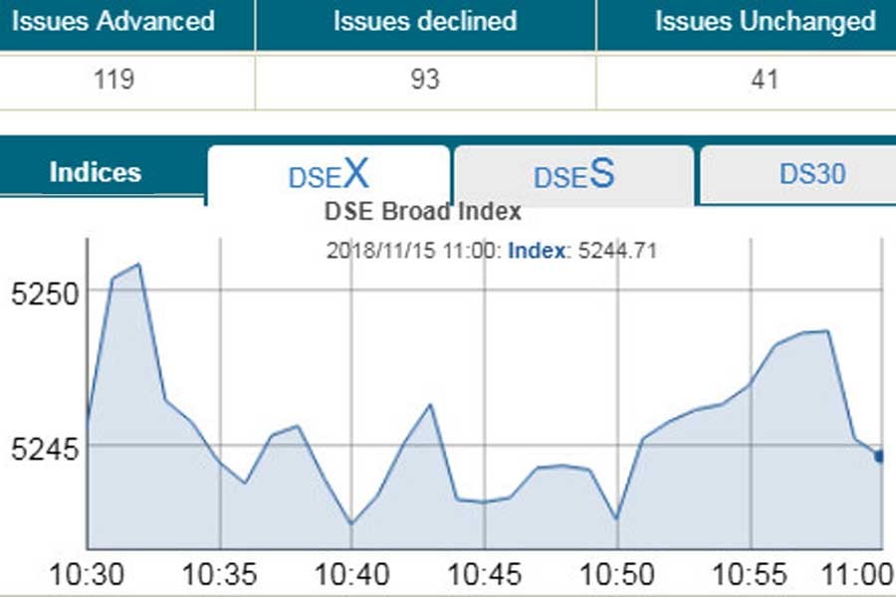
Task: Click the unchanged issues value 41
Action: pyautogui.click(x=765, y=79)
